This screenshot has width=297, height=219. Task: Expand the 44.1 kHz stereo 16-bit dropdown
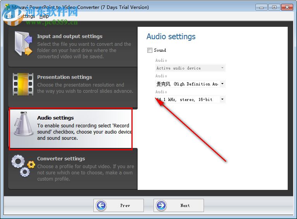click(190, 99)
